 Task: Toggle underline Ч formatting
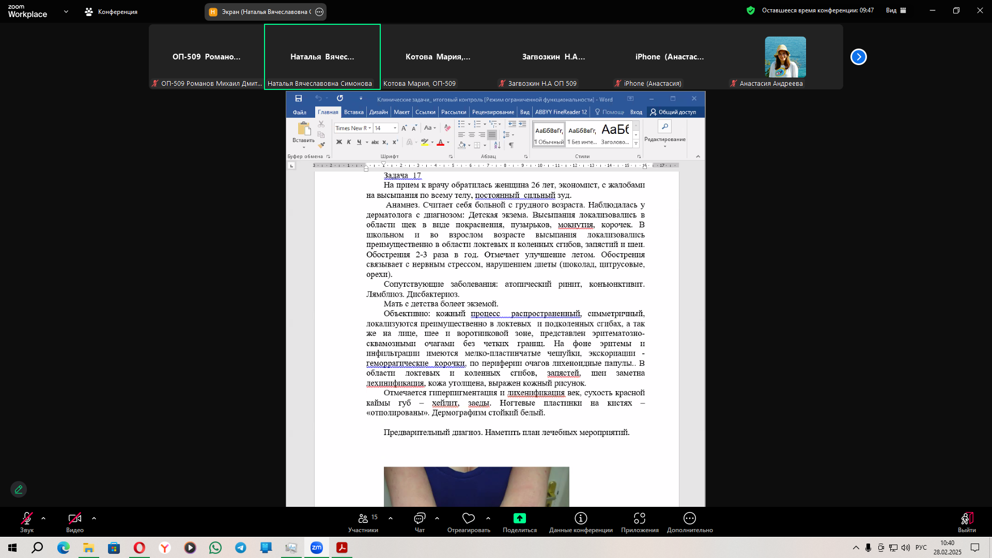click(x=359, y=142)
